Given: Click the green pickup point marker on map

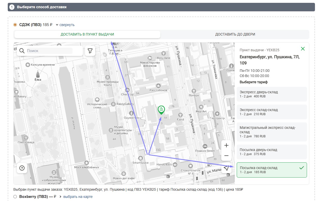Looking at the screenshot, I should tap(161, 110).
